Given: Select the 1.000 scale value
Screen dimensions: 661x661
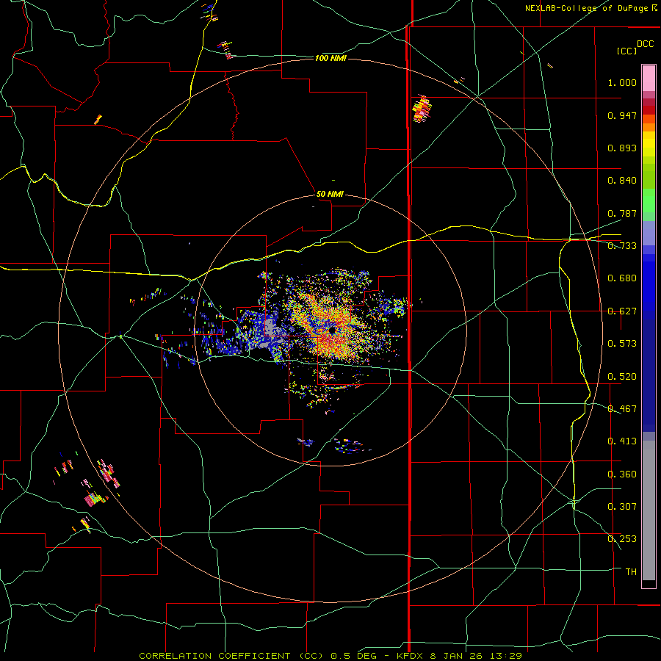Looking at the screenshot, I should [622, 82].
